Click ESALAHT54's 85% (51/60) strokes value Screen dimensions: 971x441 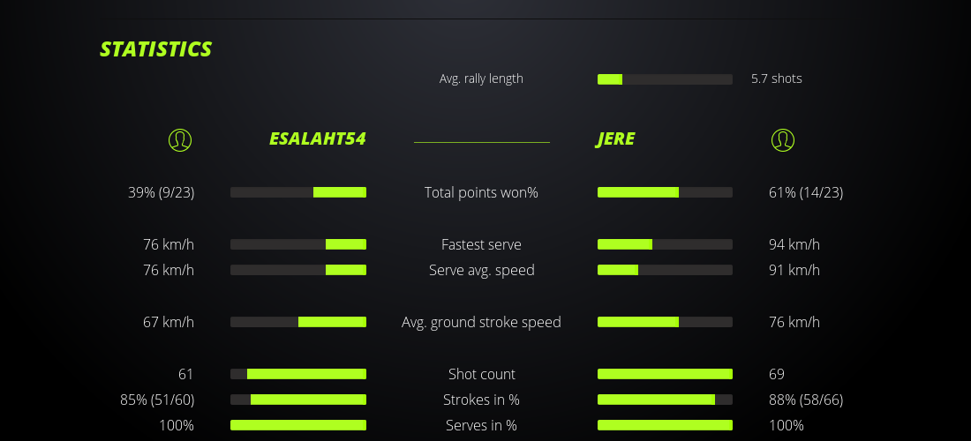coord(157,400)
